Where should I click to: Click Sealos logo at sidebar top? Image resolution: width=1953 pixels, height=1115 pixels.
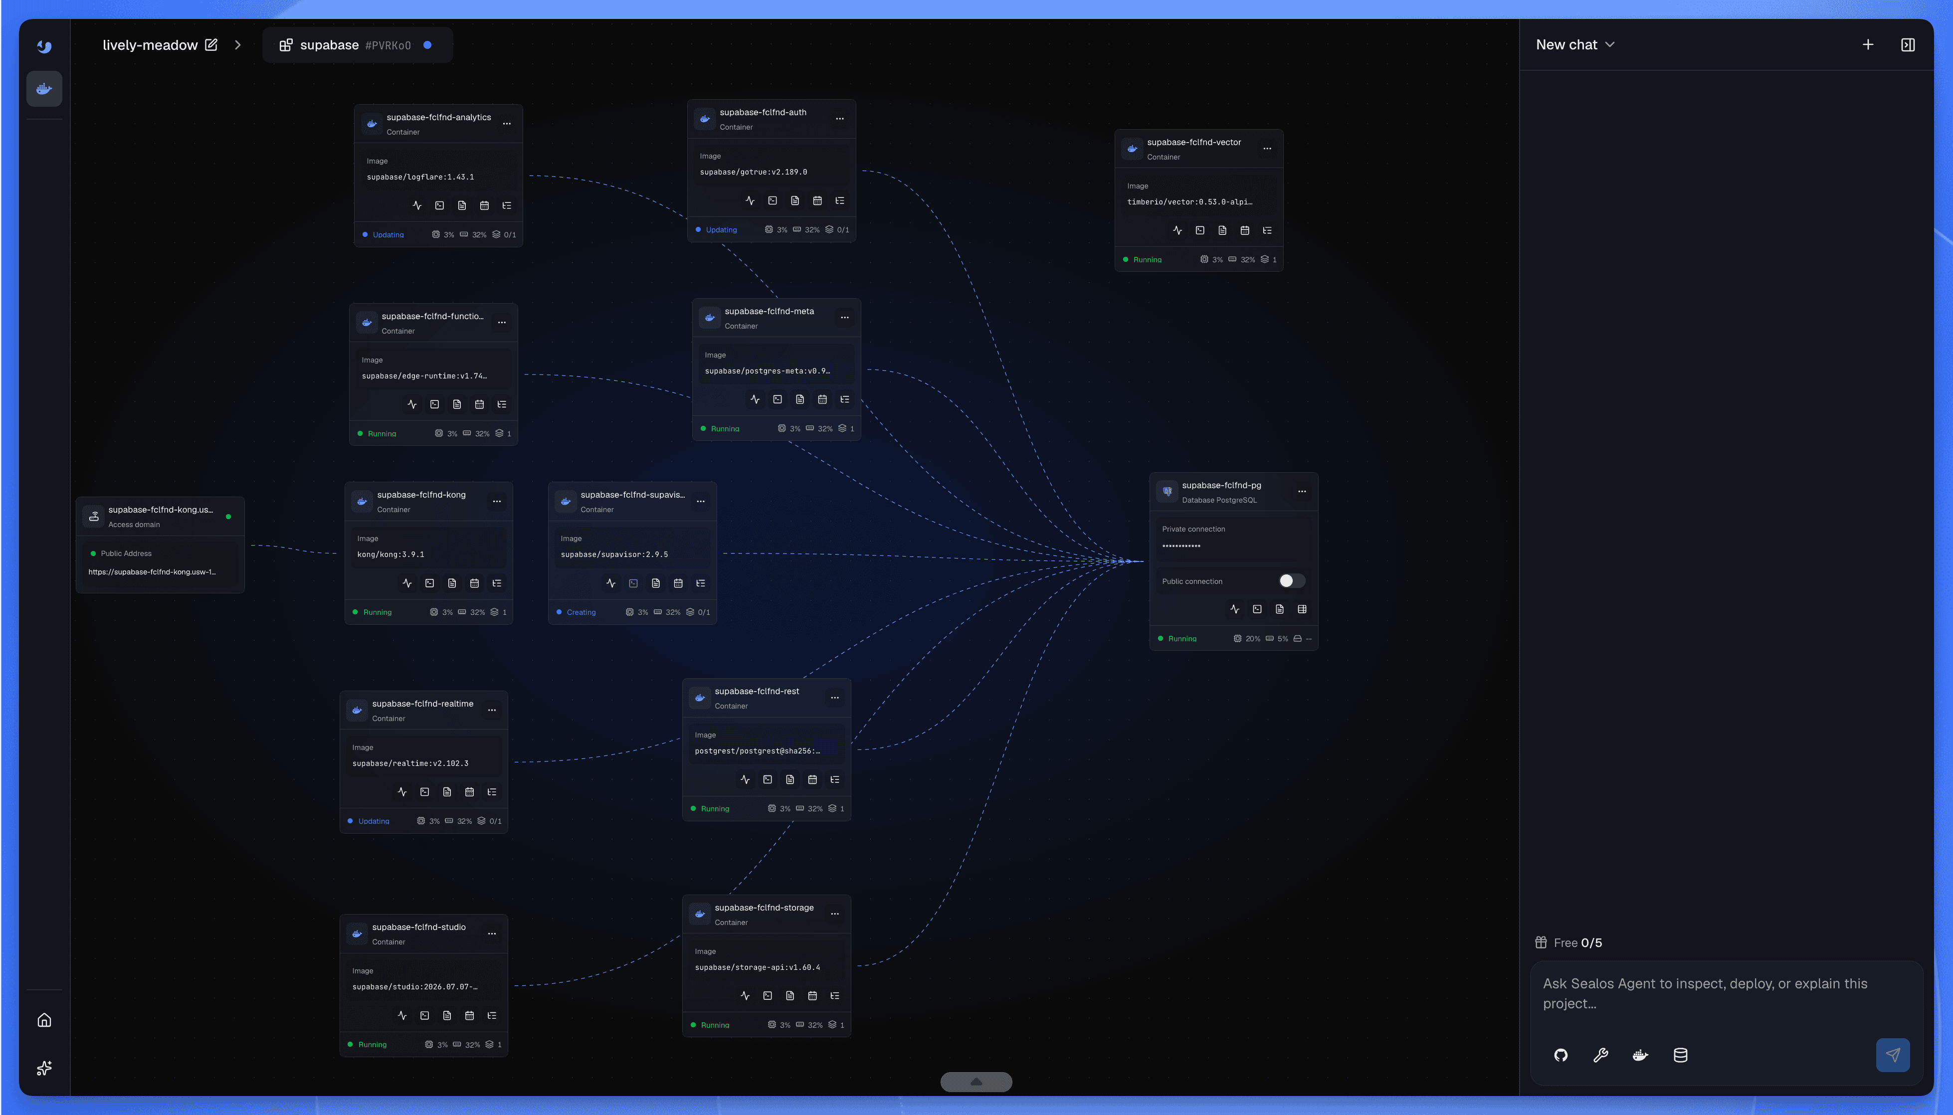tap(44, 47)
